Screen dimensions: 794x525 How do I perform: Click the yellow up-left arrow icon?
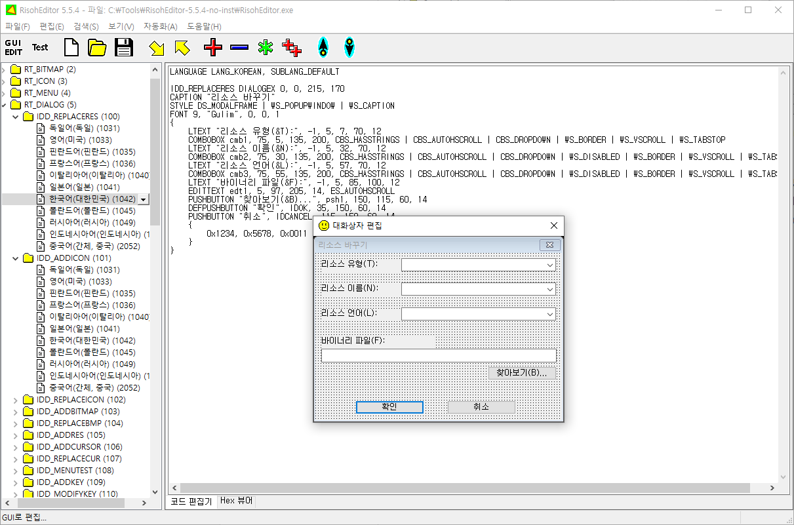(182, 47)
